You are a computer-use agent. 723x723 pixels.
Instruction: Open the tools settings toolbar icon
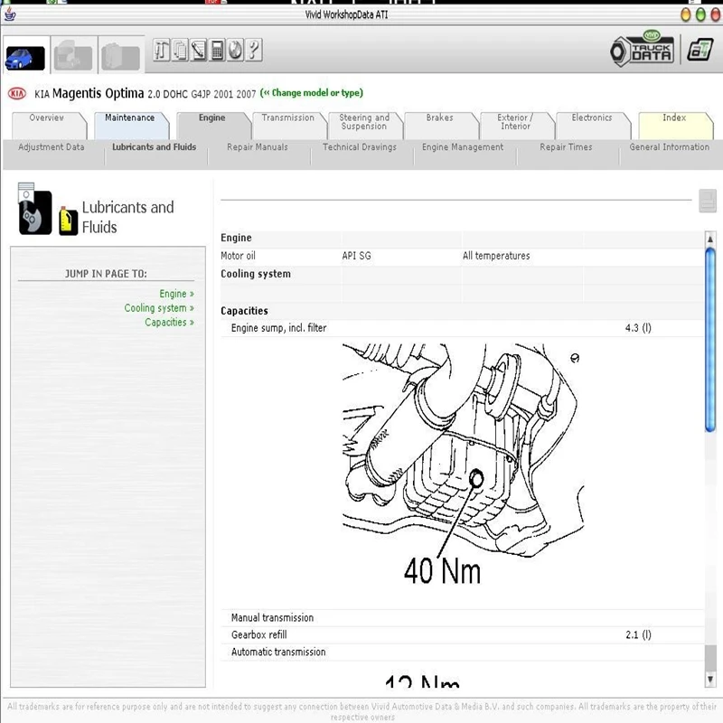[162, 50]
